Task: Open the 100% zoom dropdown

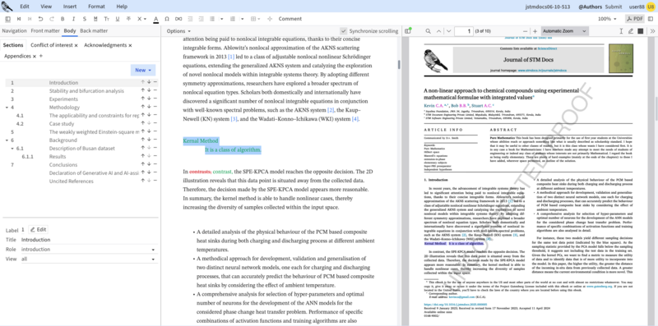Action: (607, 19)
